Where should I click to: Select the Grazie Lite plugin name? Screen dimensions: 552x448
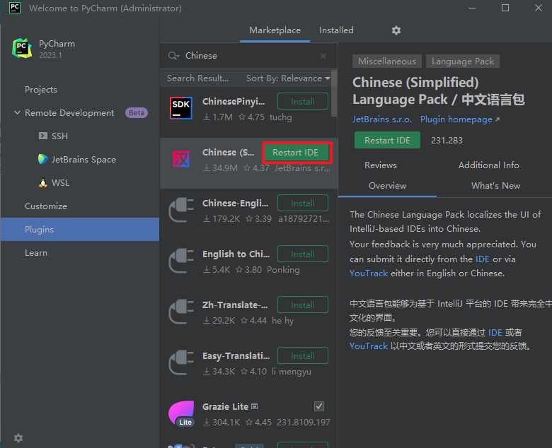coord(225,406)
